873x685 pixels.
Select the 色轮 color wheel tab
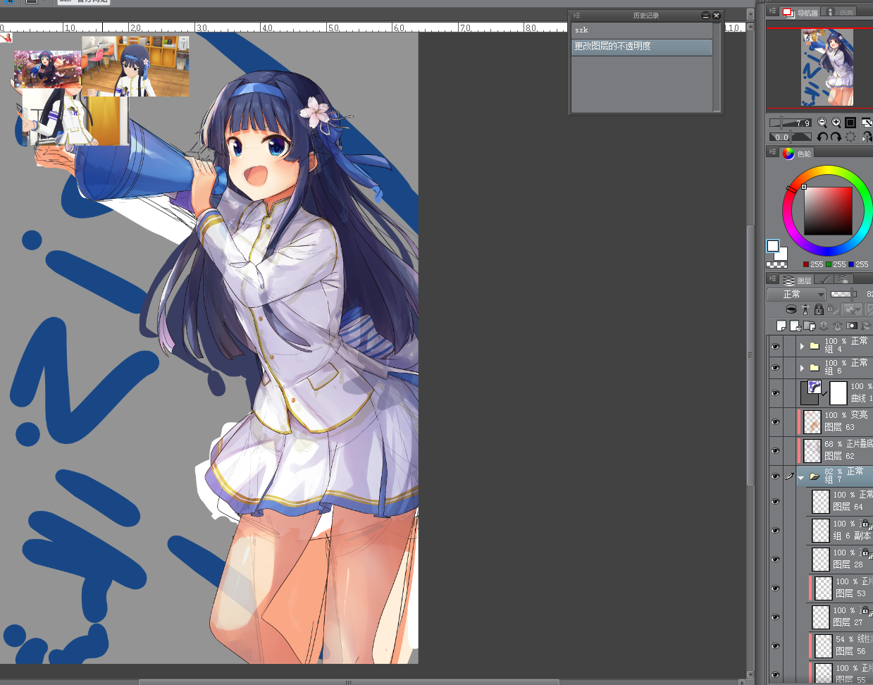(798, 153)
